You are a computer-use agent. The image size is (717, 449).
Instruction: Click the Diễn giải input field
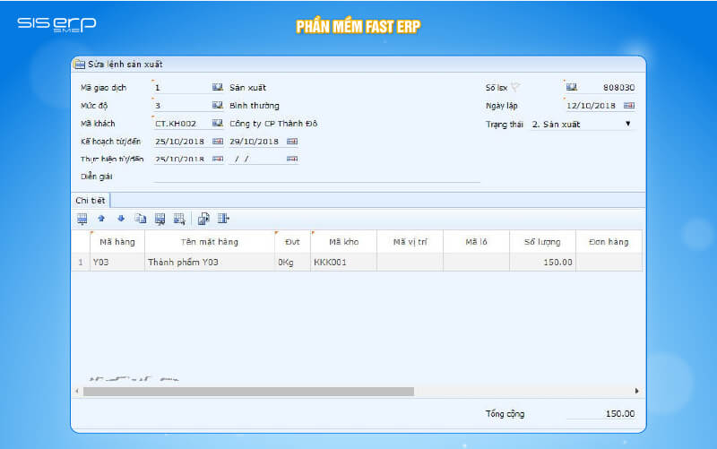click(317, 177)
